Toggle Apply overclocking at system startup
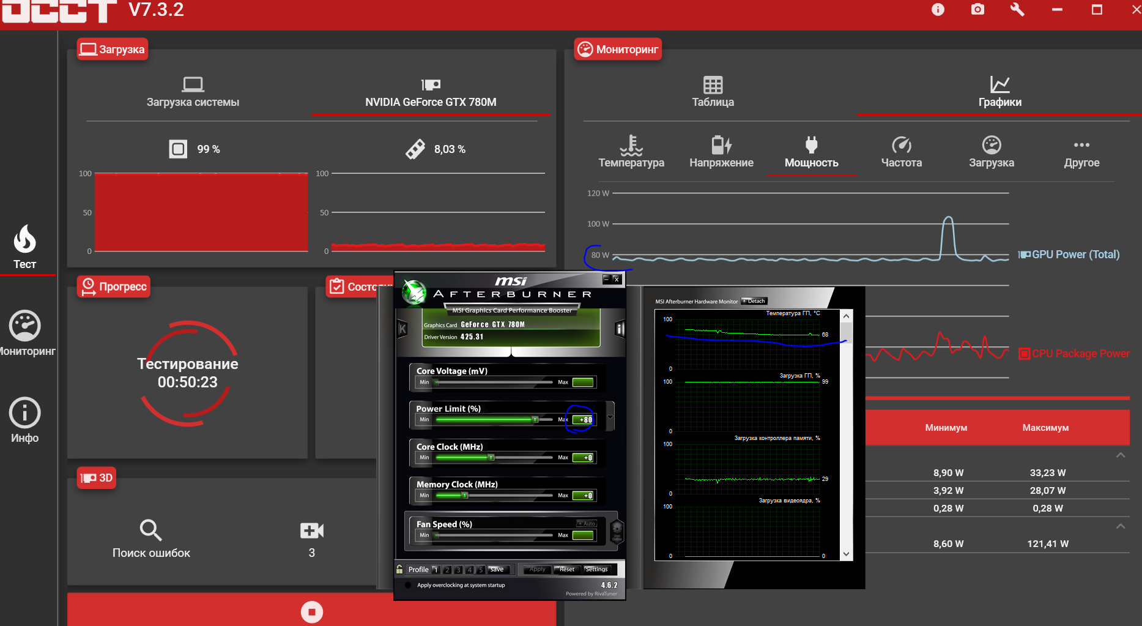1142x626 pixels. click(409, 585)
